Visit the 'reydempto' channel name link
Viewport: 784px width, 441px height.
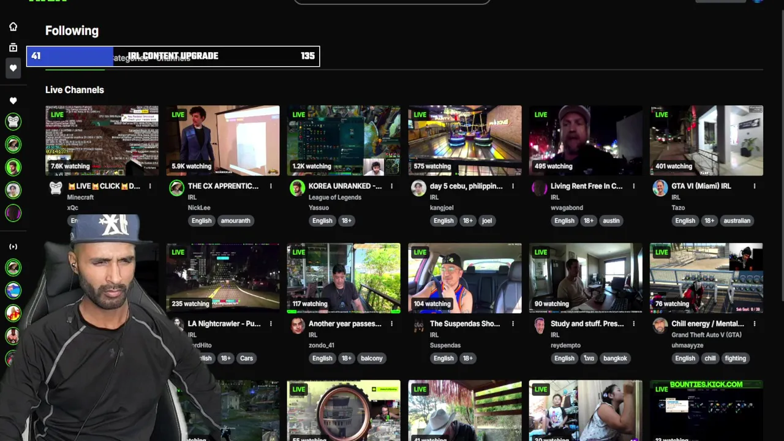pyautogui.click(x=565, y=345)
